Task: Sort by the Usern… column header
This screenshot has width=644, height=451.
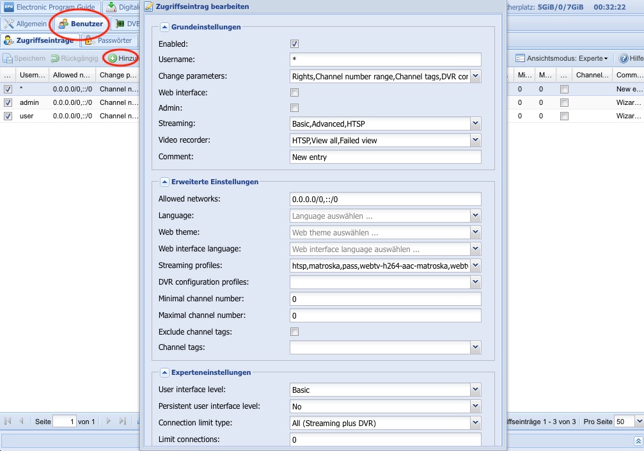Action: coord(33,75)
